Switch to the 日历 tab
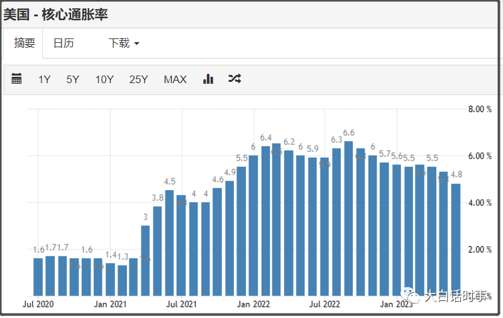The image size is (503, 318). click(64, 43)
